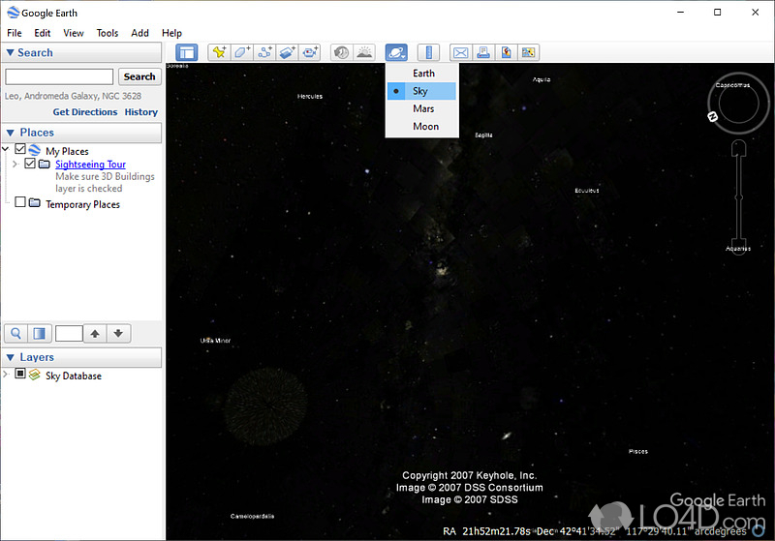Image resolution: width=775 pixels, height=541 pixels.
Task: Uncheck the My Places checkbox
Action: (x=20, y=150)
